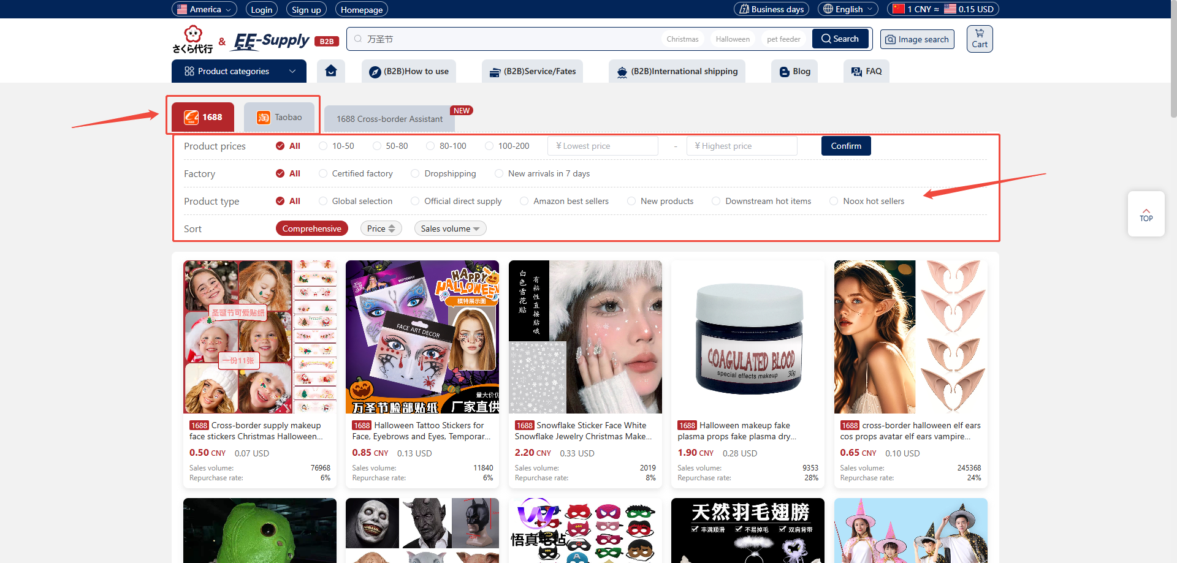
Task: Open Halloween Tattoo Stickers product title
Action: (x=422, y=431)
